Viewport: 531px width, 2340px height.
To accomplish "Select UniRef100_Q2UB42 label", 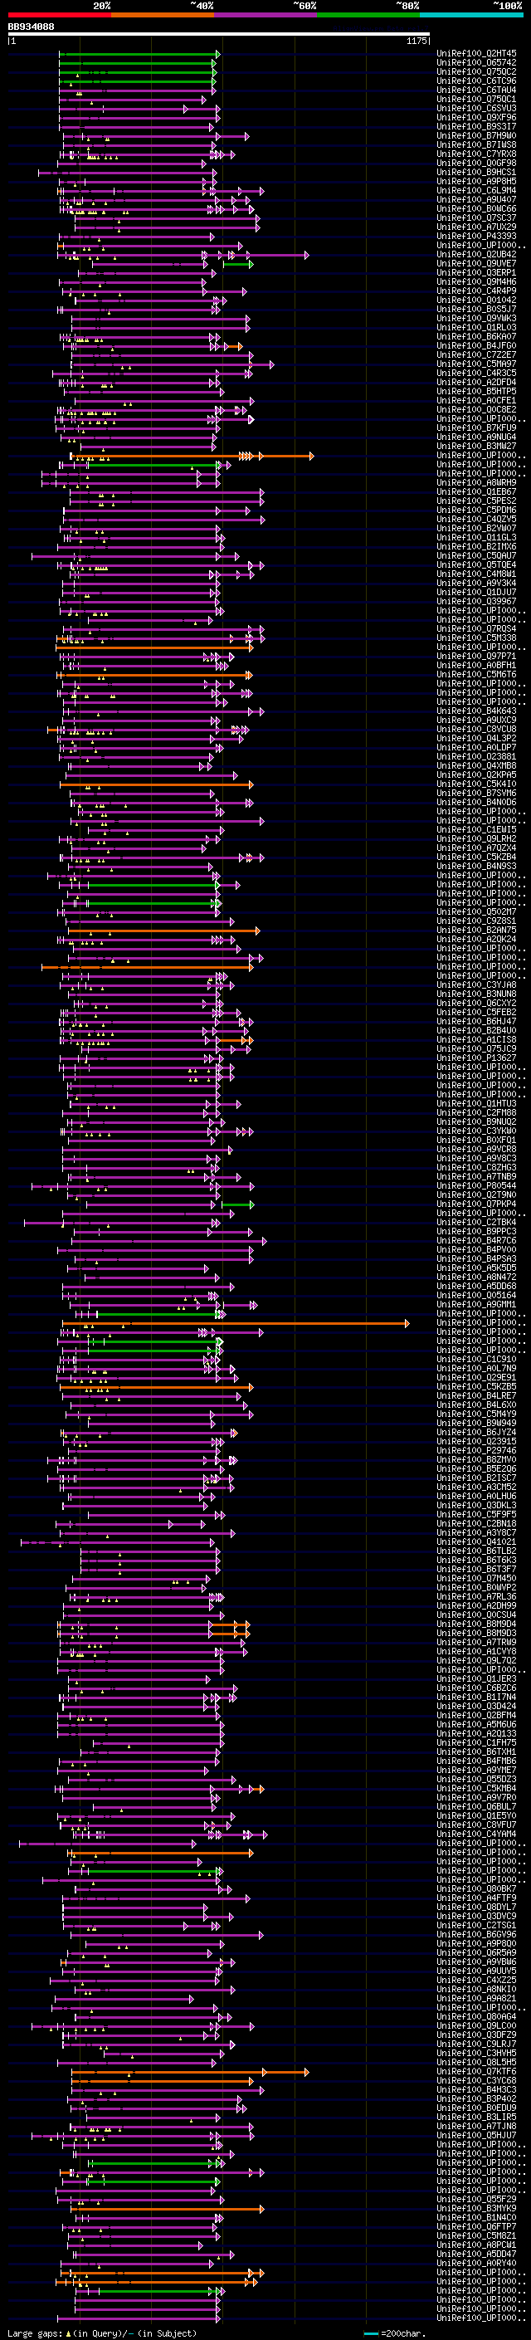I will click(476, 256).
